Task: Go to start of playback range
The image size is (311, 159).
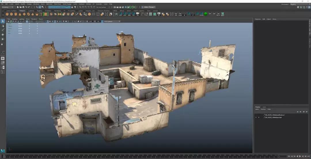Action: [289, 156]
